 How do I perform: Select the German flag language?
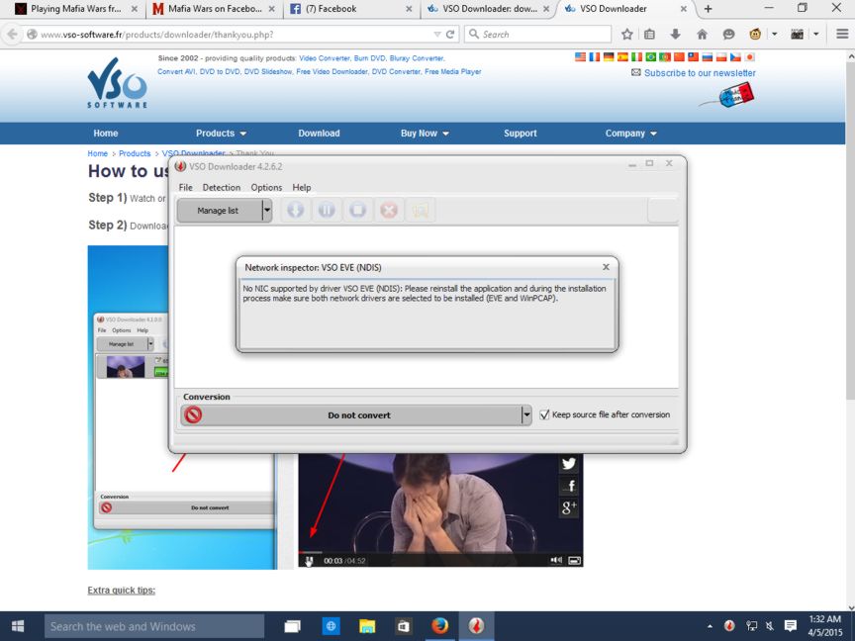[609, 57]
